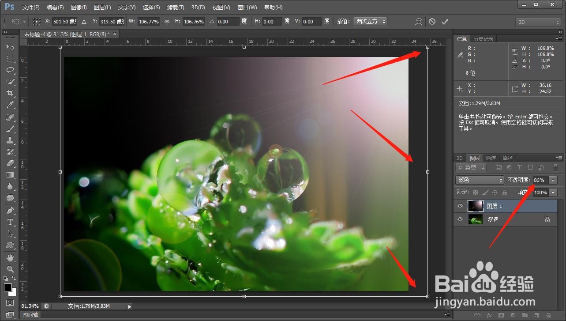Select the Sponge tool
Image resolution: width=566 pixels, height=321 pixels.
(10, 198)
